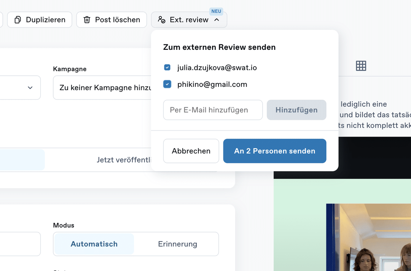Uncheck phikino@gmail.com checkbox
This screenshot has height=271, width=411.
click(x=167, y=84)
